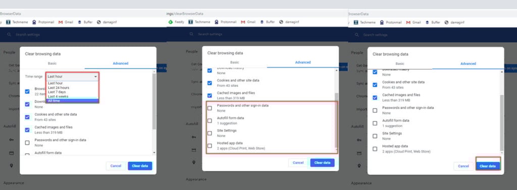Switch to Basic tab in the middle dialog
The image size is (517, 190).
[x=234, y=62]
